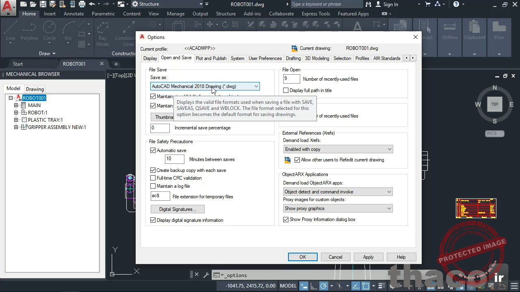This screenshot has height=292, width=520.
Task: Enable Full-time CRC validation
Action: (153, 178)
